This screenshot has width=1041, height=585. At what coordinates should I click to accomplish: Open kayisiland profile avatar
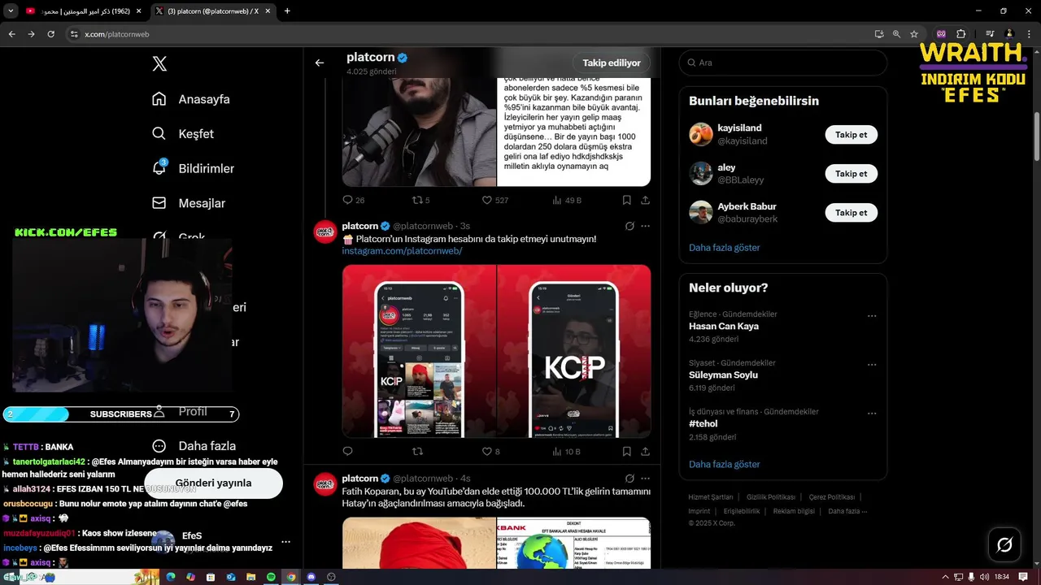(700, 134)
